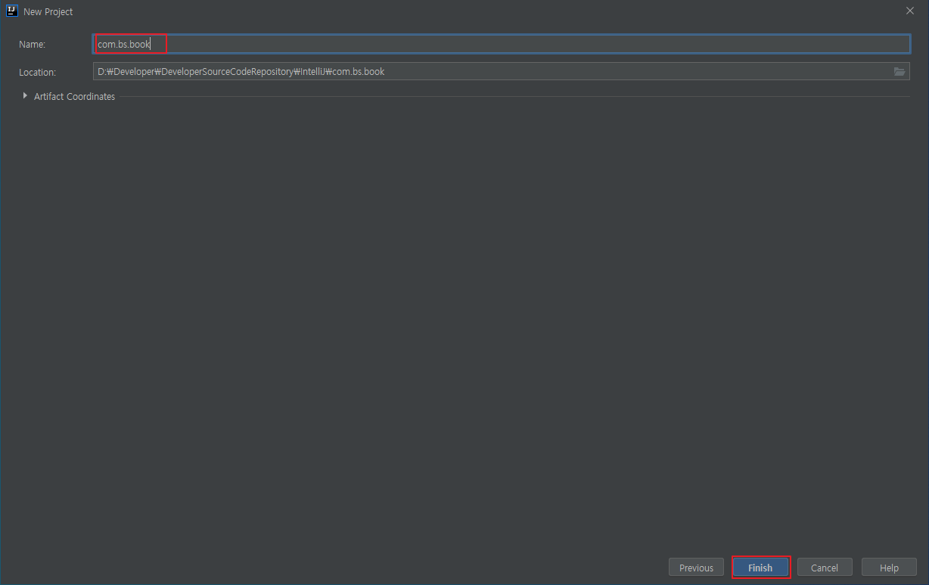
Task: Click the IntelliJ IDEA icon in title bar
Action: coord(11,11)
